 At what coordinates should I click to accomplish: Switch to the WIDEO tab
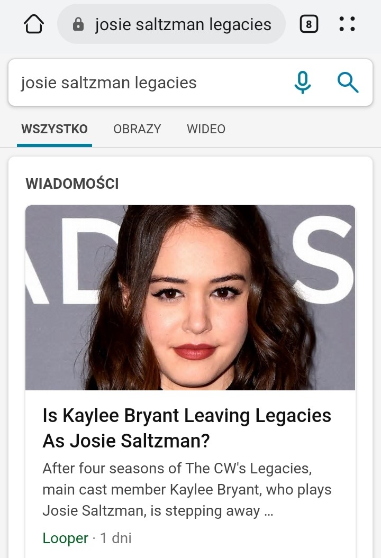point(206,129)
